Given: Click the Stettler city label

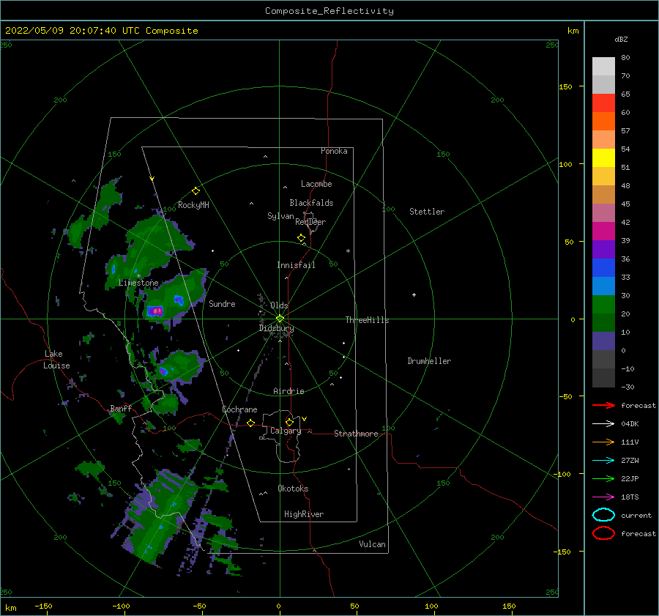Looking at the screenshot, I should (427, 212).
